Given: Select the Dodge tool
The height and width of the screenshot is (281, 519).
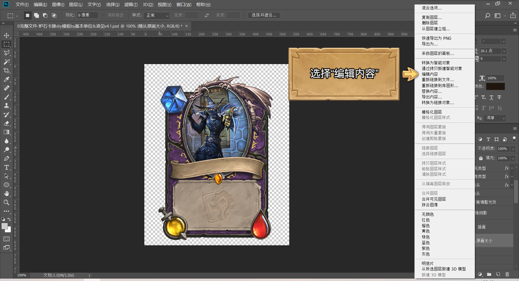Looking at the screenshot, I should click(x=6, y=150).
